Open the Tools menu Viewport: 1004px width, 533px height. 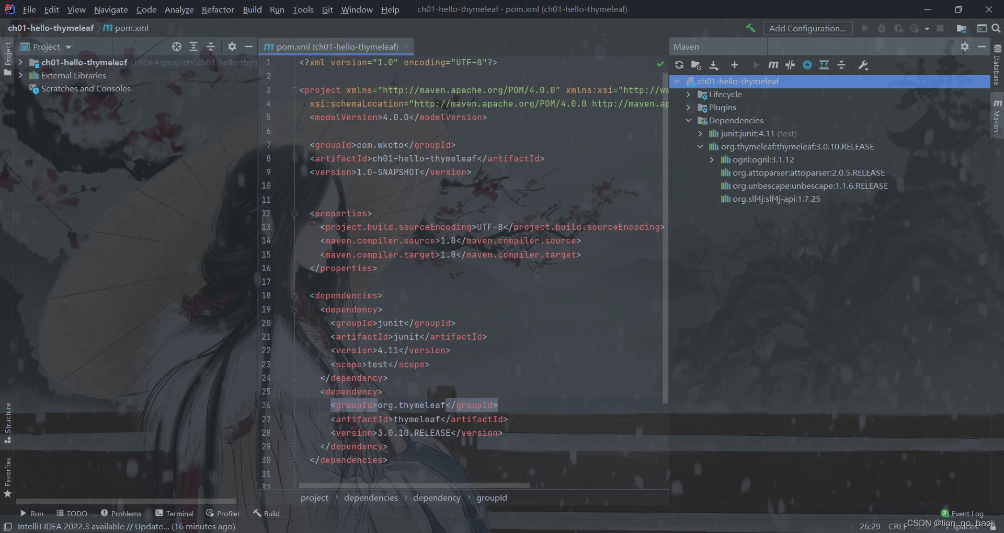(x=303, y=9)
